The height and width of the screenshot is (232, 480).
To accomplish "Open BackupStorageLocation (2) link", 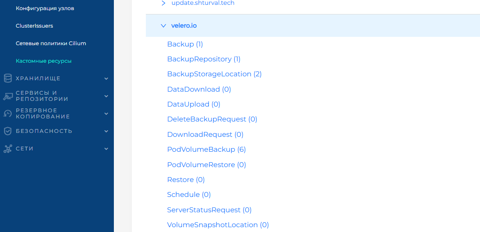I will [x=214, y=74].
